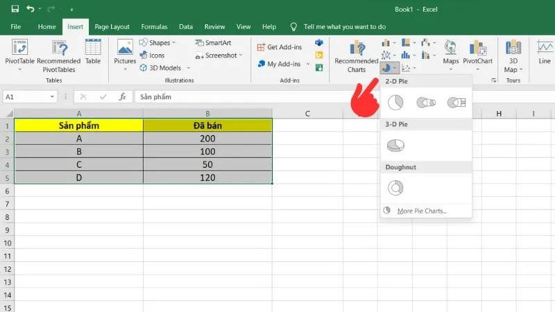Open the Help tab
This screenshot has width=555, height=312.
[x=269, y=27]
